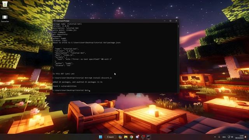Click the 'test command:' line
Image resolution: width=249 pixels, height=140 pixels.
(59, 32)
